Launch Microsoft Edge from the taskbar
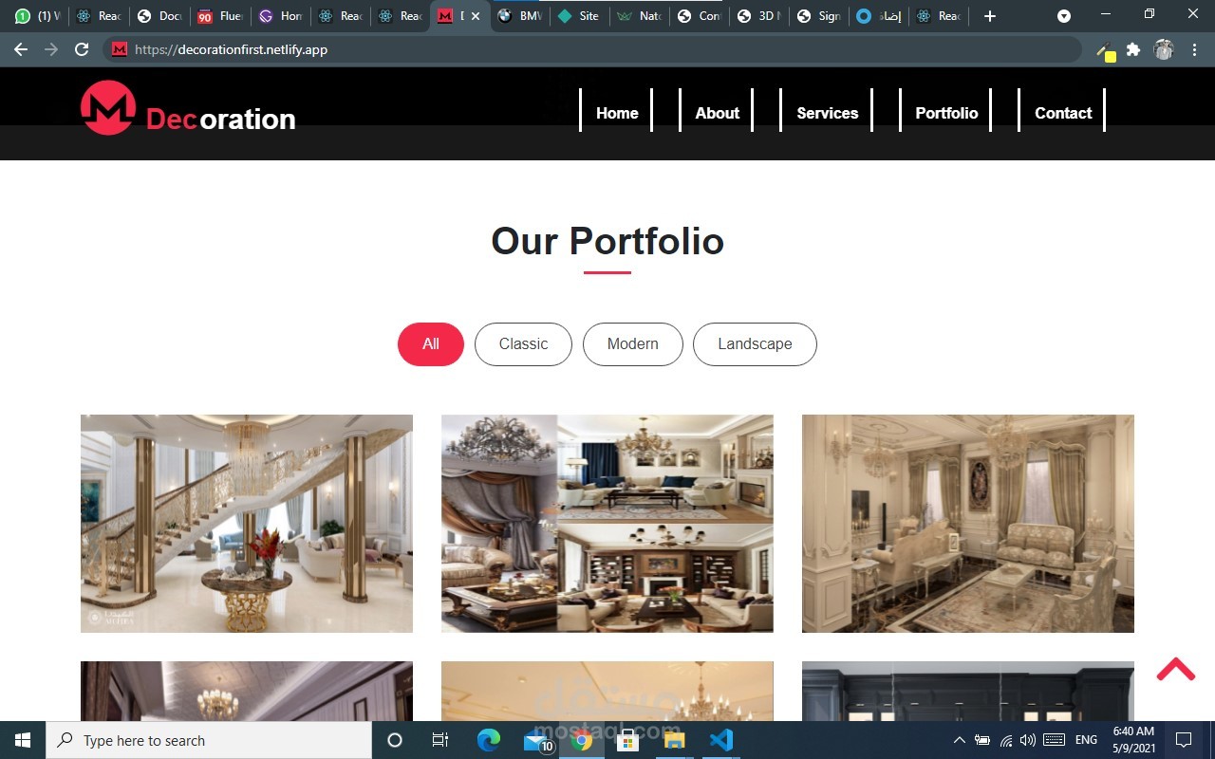1215x759 pixels. click(488, 740)
